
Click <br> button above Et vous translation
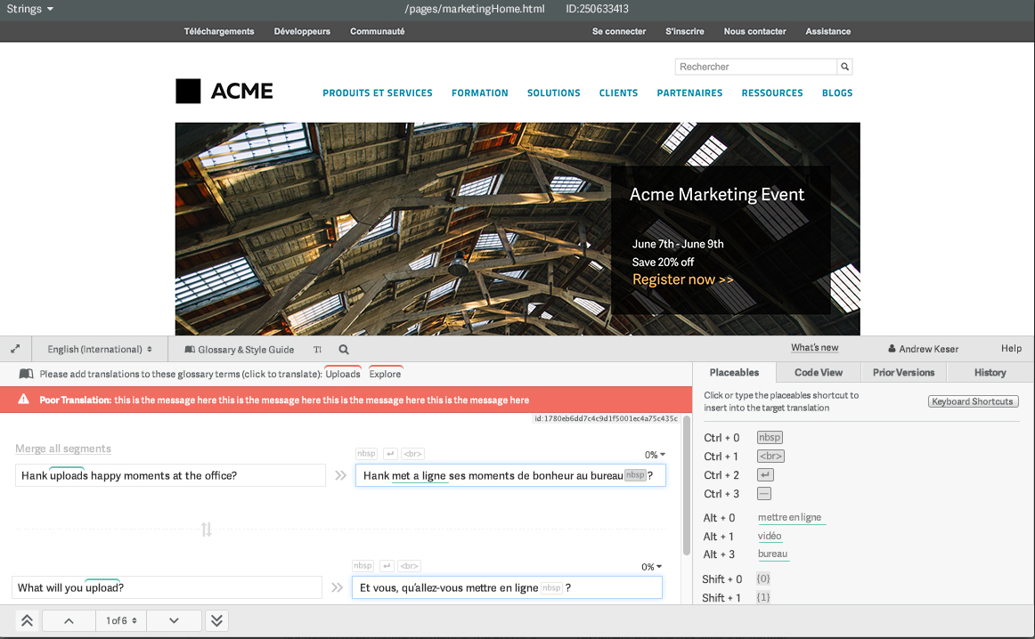(x=410, y=566)
